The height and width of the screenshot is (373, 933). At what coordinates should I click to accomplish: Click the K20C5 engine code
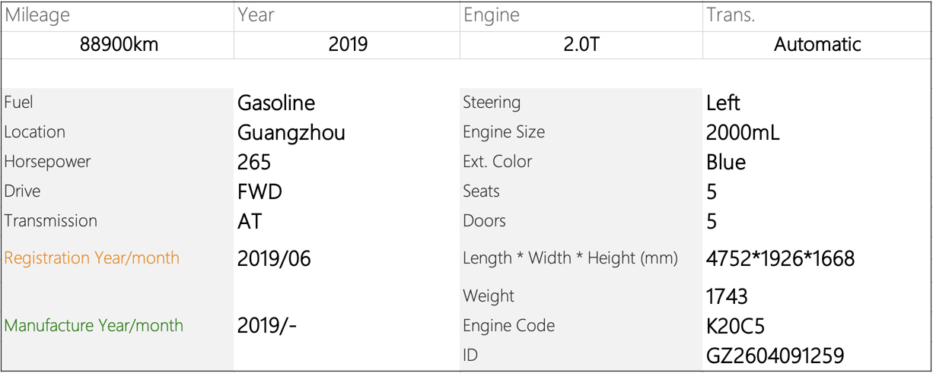tap(735, 327)
